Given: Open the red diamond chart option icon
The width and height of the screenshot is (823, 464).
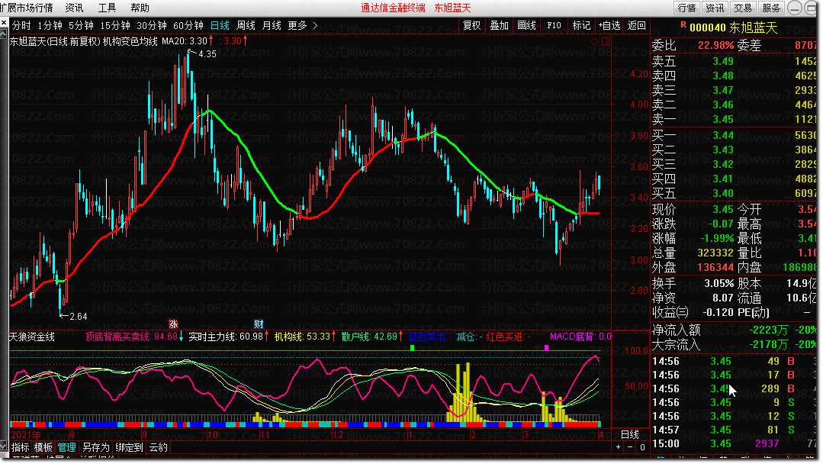Looking at the screenshot, I should tap(595, 41).
